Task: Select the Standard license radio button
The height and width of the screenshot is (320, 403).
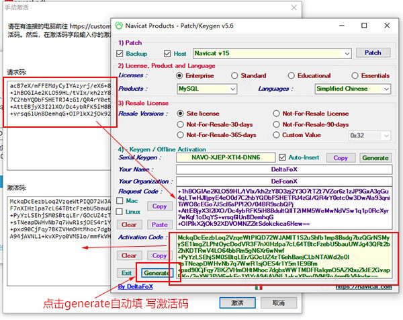Action: pos(234,76)
